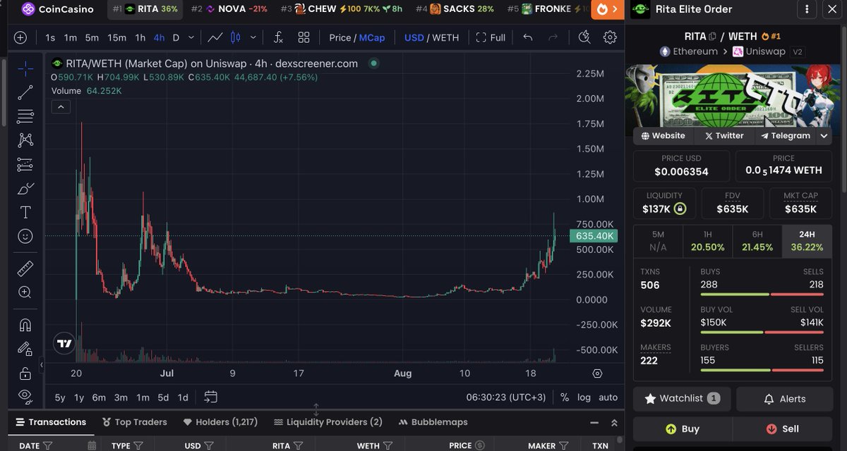Select the XABCD pattern tool

[x=25, y=140]
